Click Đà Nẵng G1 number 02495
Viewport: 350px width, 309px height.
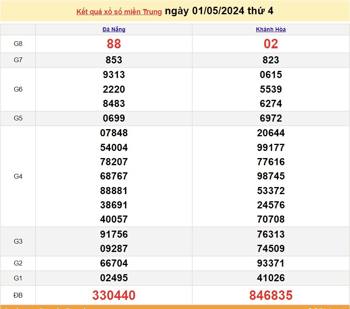point(114,278)
